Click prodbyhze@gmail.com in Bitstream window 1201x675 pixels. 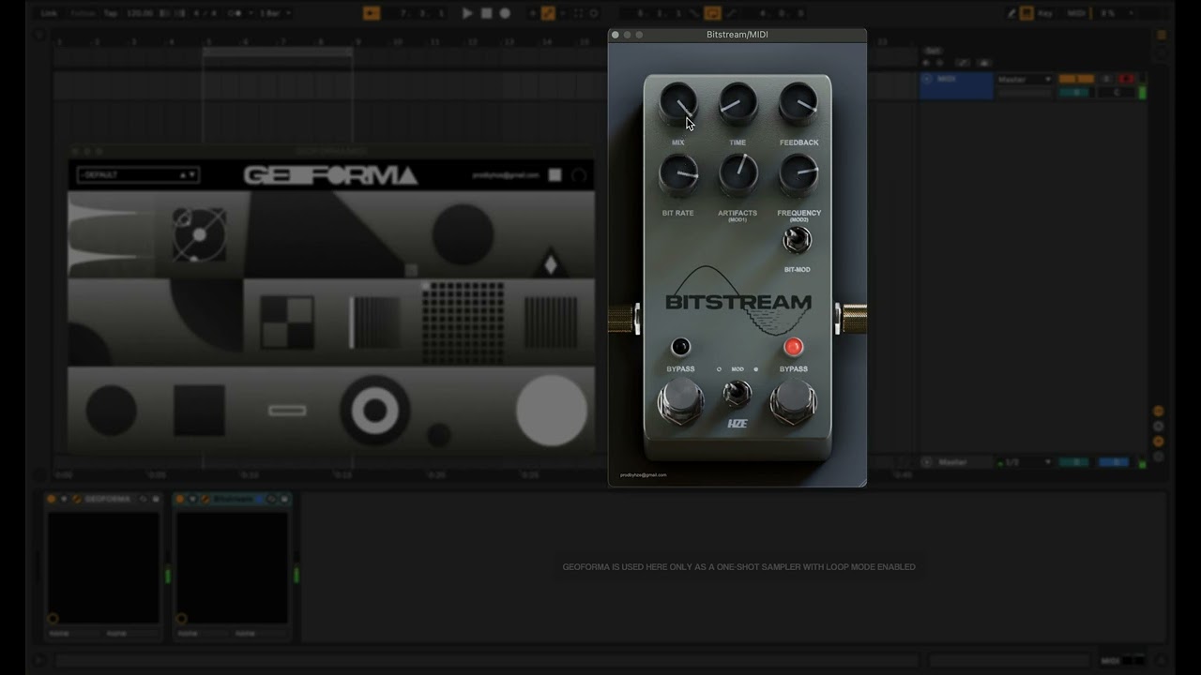coord(644,474)
